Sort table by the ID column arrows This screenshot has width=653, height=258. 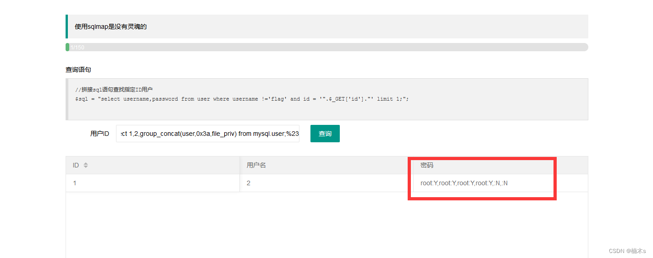(x=86, y=165)
